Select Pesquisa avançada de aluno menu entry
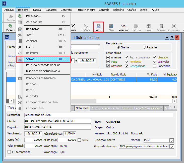This screenshot has width=184, height=163. [43, 65]
